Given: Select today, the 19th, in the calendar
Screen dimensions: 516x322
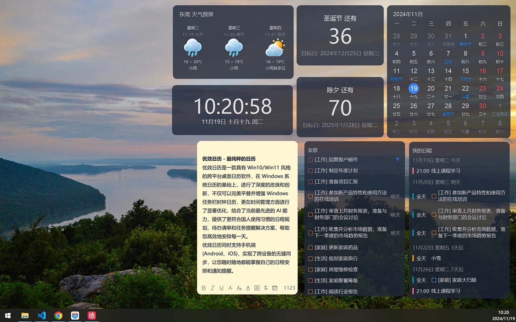Looking at the screenshot, I should [x=414, y=89].
